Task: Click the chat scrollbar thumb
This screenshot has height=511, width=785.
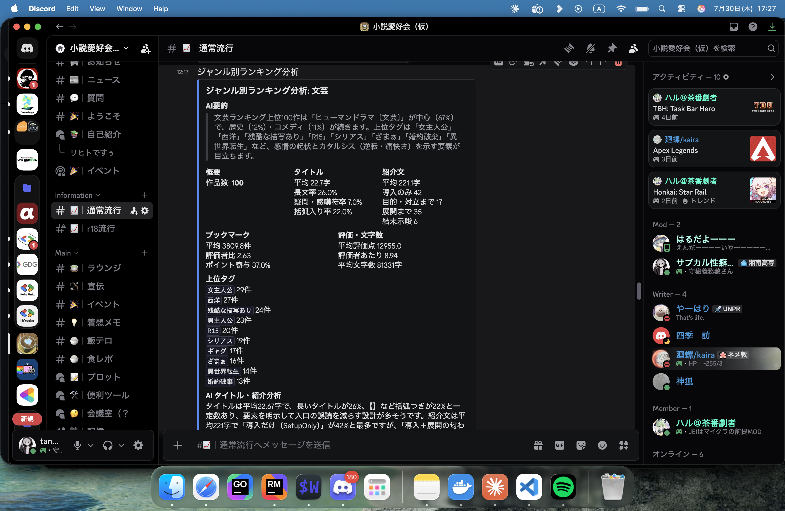Action: coord(639,291)
